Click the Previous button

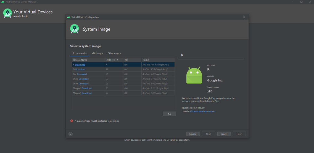[193, 134]
